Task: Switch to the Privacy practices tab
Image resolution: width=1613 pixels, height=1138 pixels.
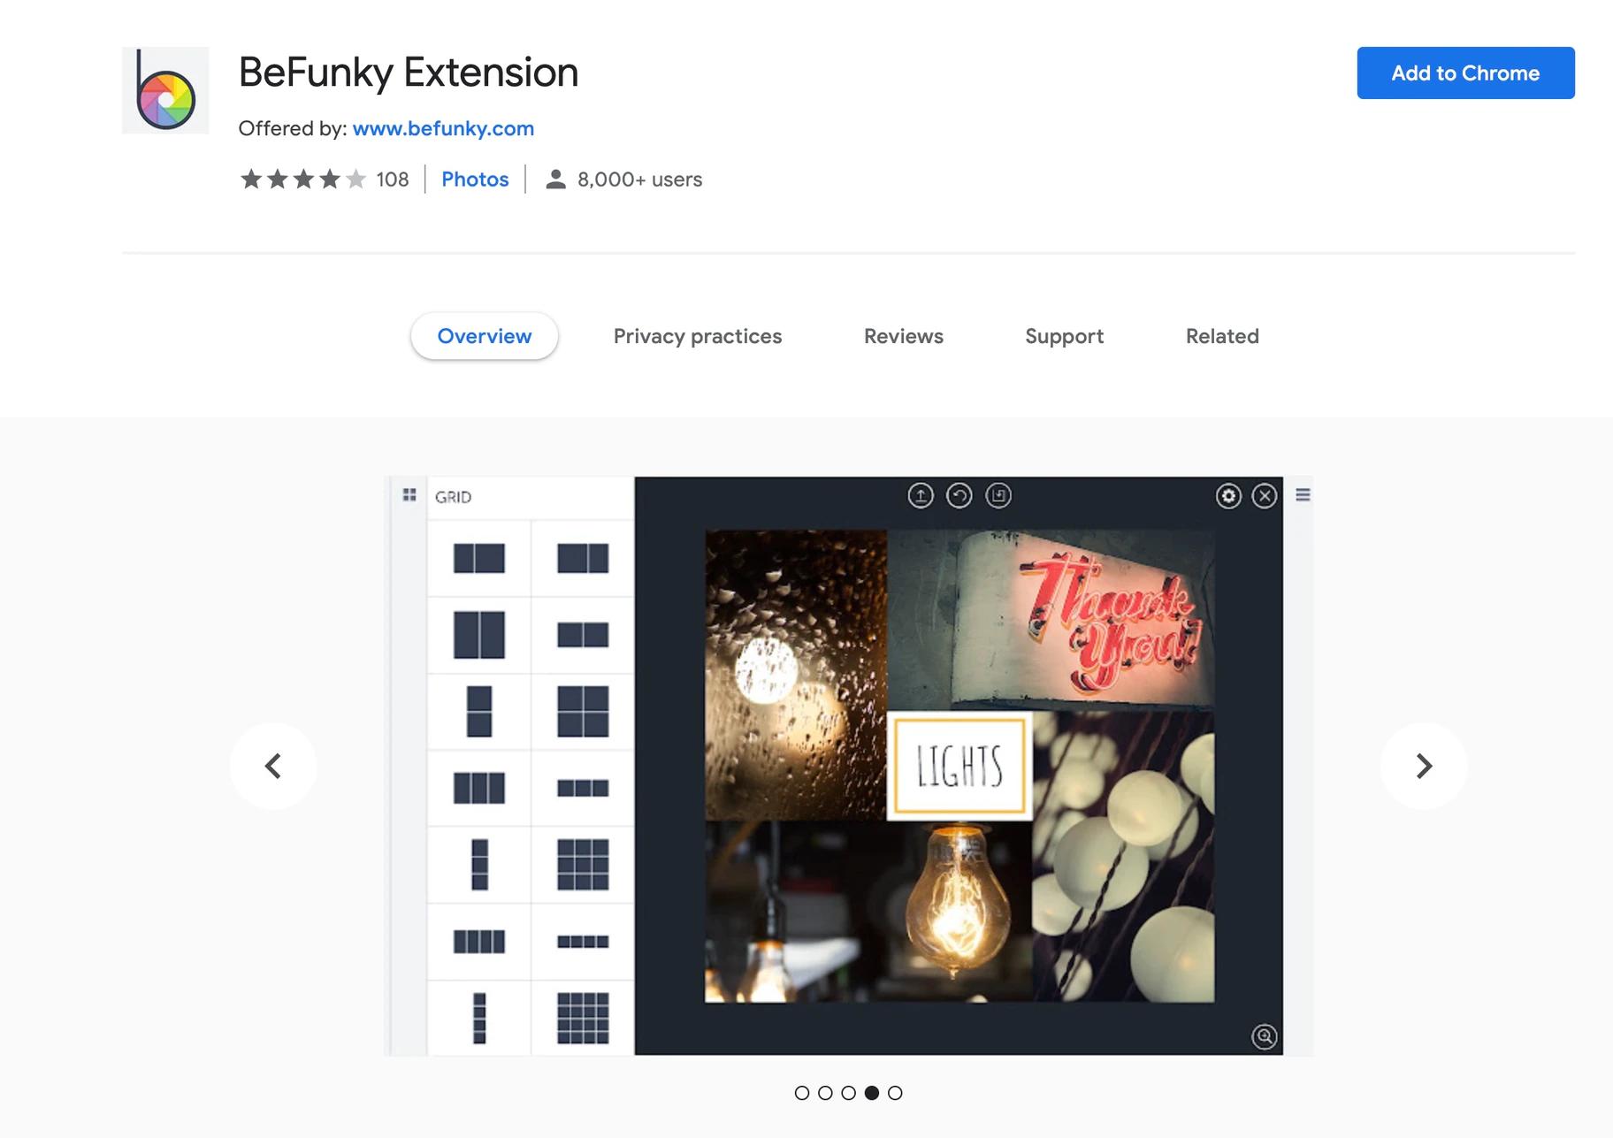Action: point(698,336)
